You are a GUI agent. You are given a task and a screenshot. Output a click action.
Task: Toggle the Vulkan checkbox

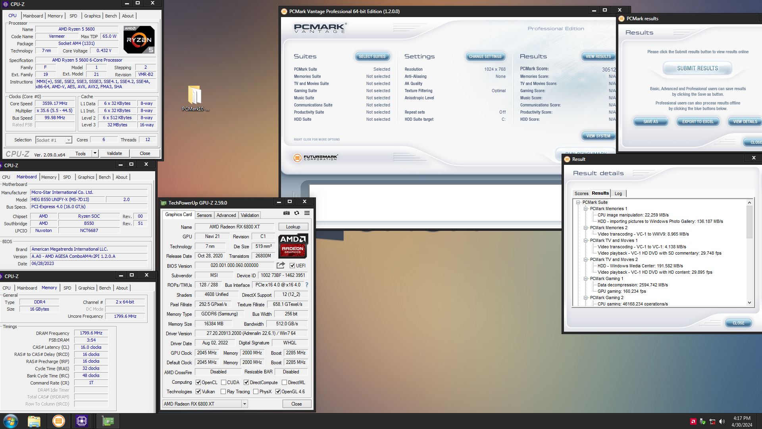pos(198,392)
